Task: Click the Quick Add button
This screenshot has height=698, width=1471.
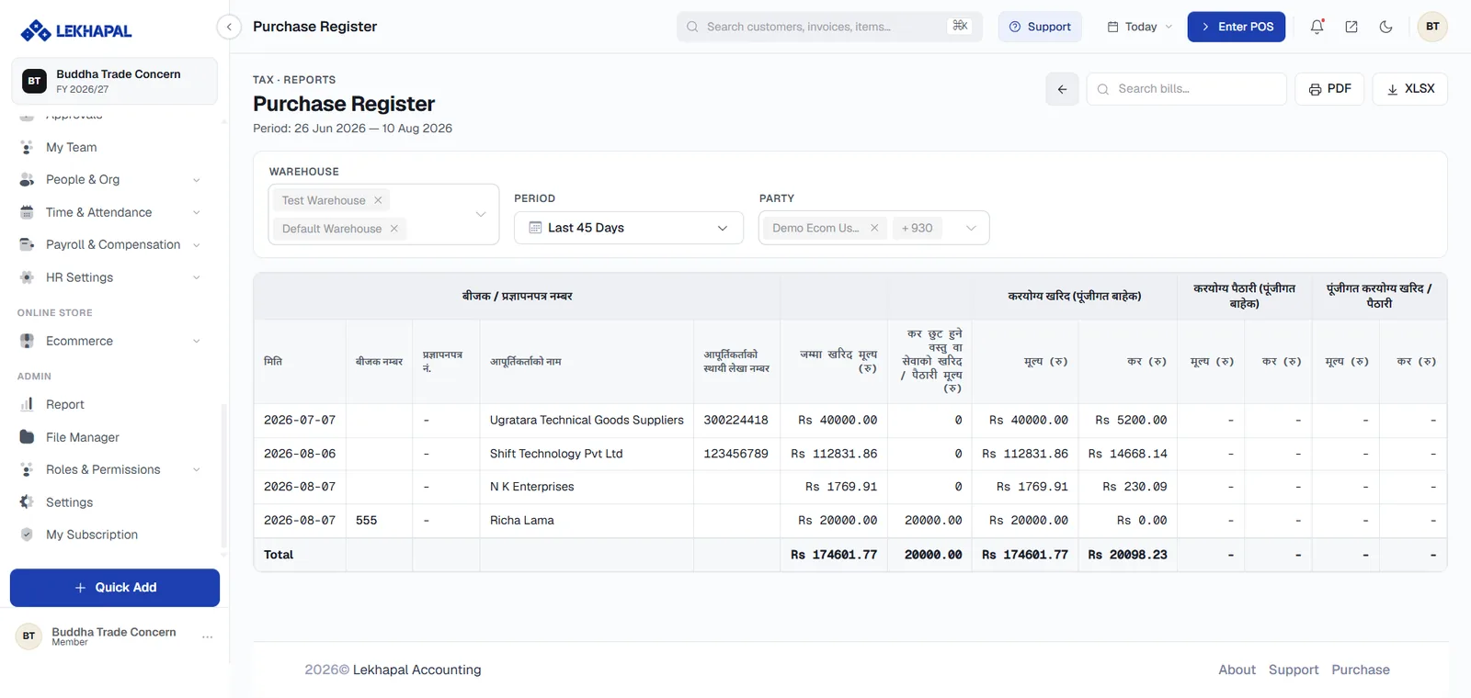Action: [115, 588]
